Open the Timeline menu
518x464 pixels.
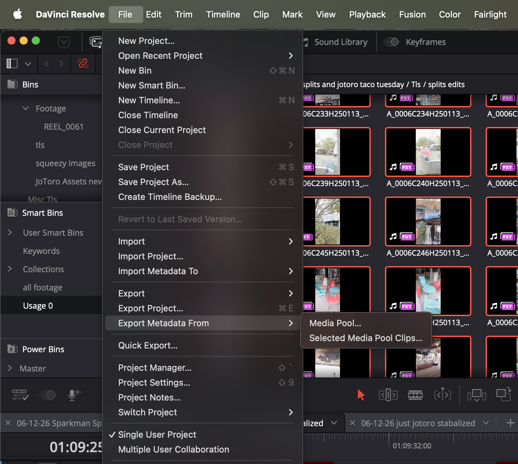[223, 15]
